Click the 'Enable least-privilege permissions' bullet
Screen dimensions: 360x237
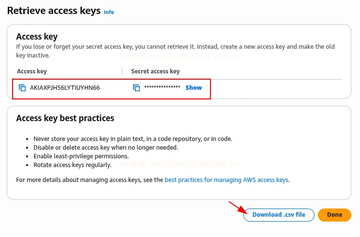pos(81,156)
